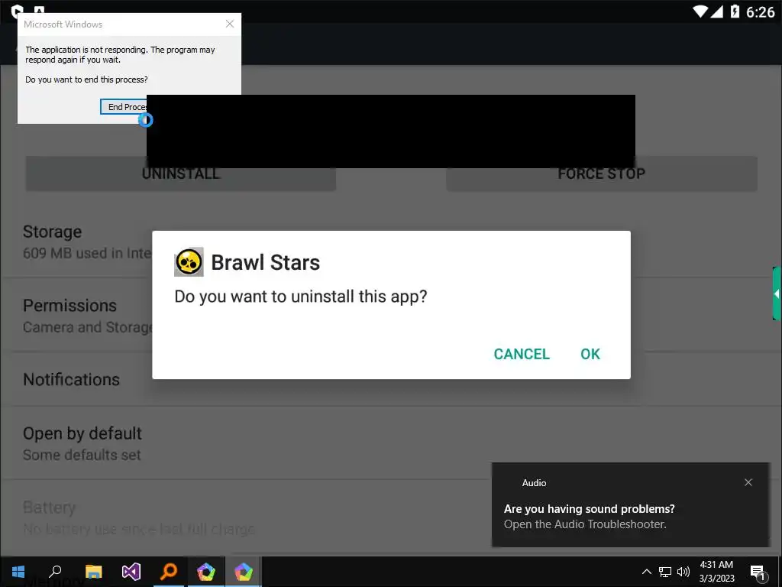Dismiss the Audio notification toast

click(748, 482)
